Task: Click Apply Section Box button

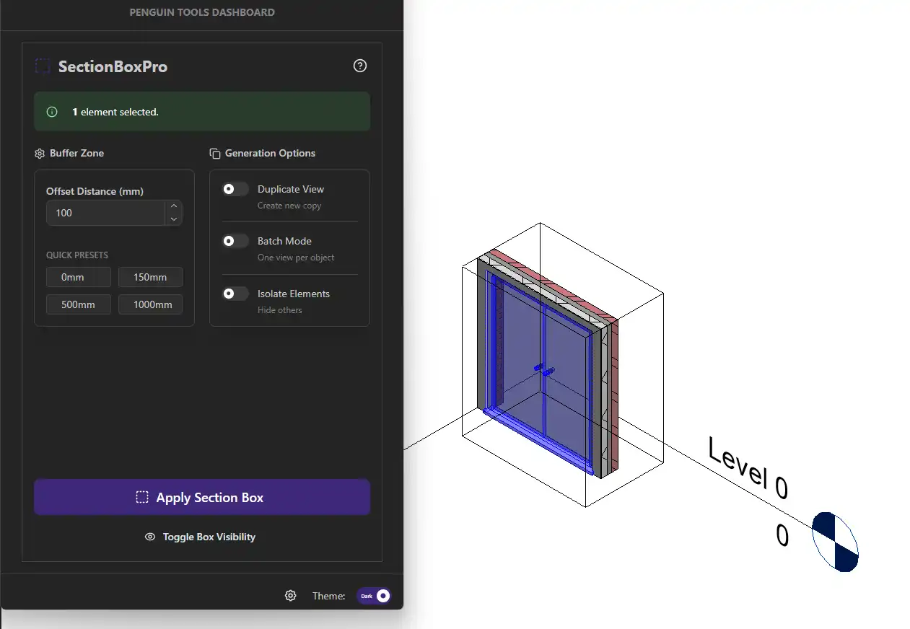Action: [202, 498]
